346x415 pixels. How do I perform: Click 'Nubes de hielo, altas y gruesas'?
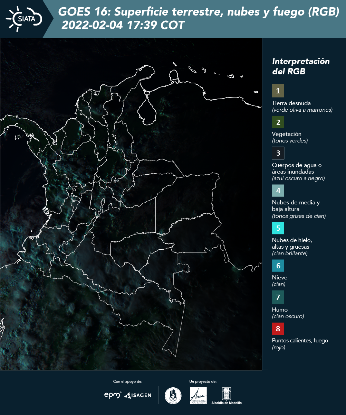292,243
